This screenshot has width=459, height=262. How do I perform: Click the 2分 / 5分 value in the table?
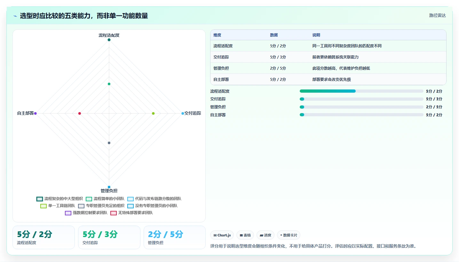(x=278, y=68)
